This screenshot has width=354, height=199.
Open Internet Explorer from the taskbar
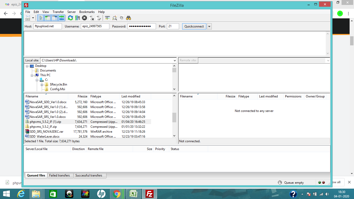point(21,194)
